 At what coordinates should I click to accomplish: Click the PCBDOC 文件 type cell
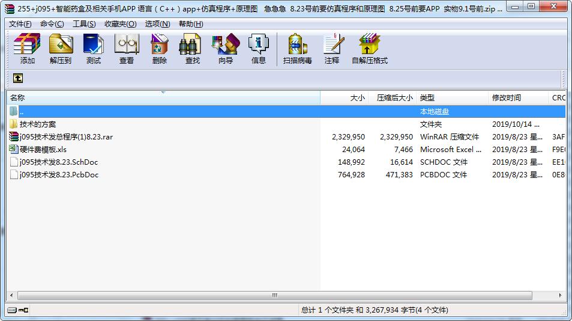pos(443,174)
